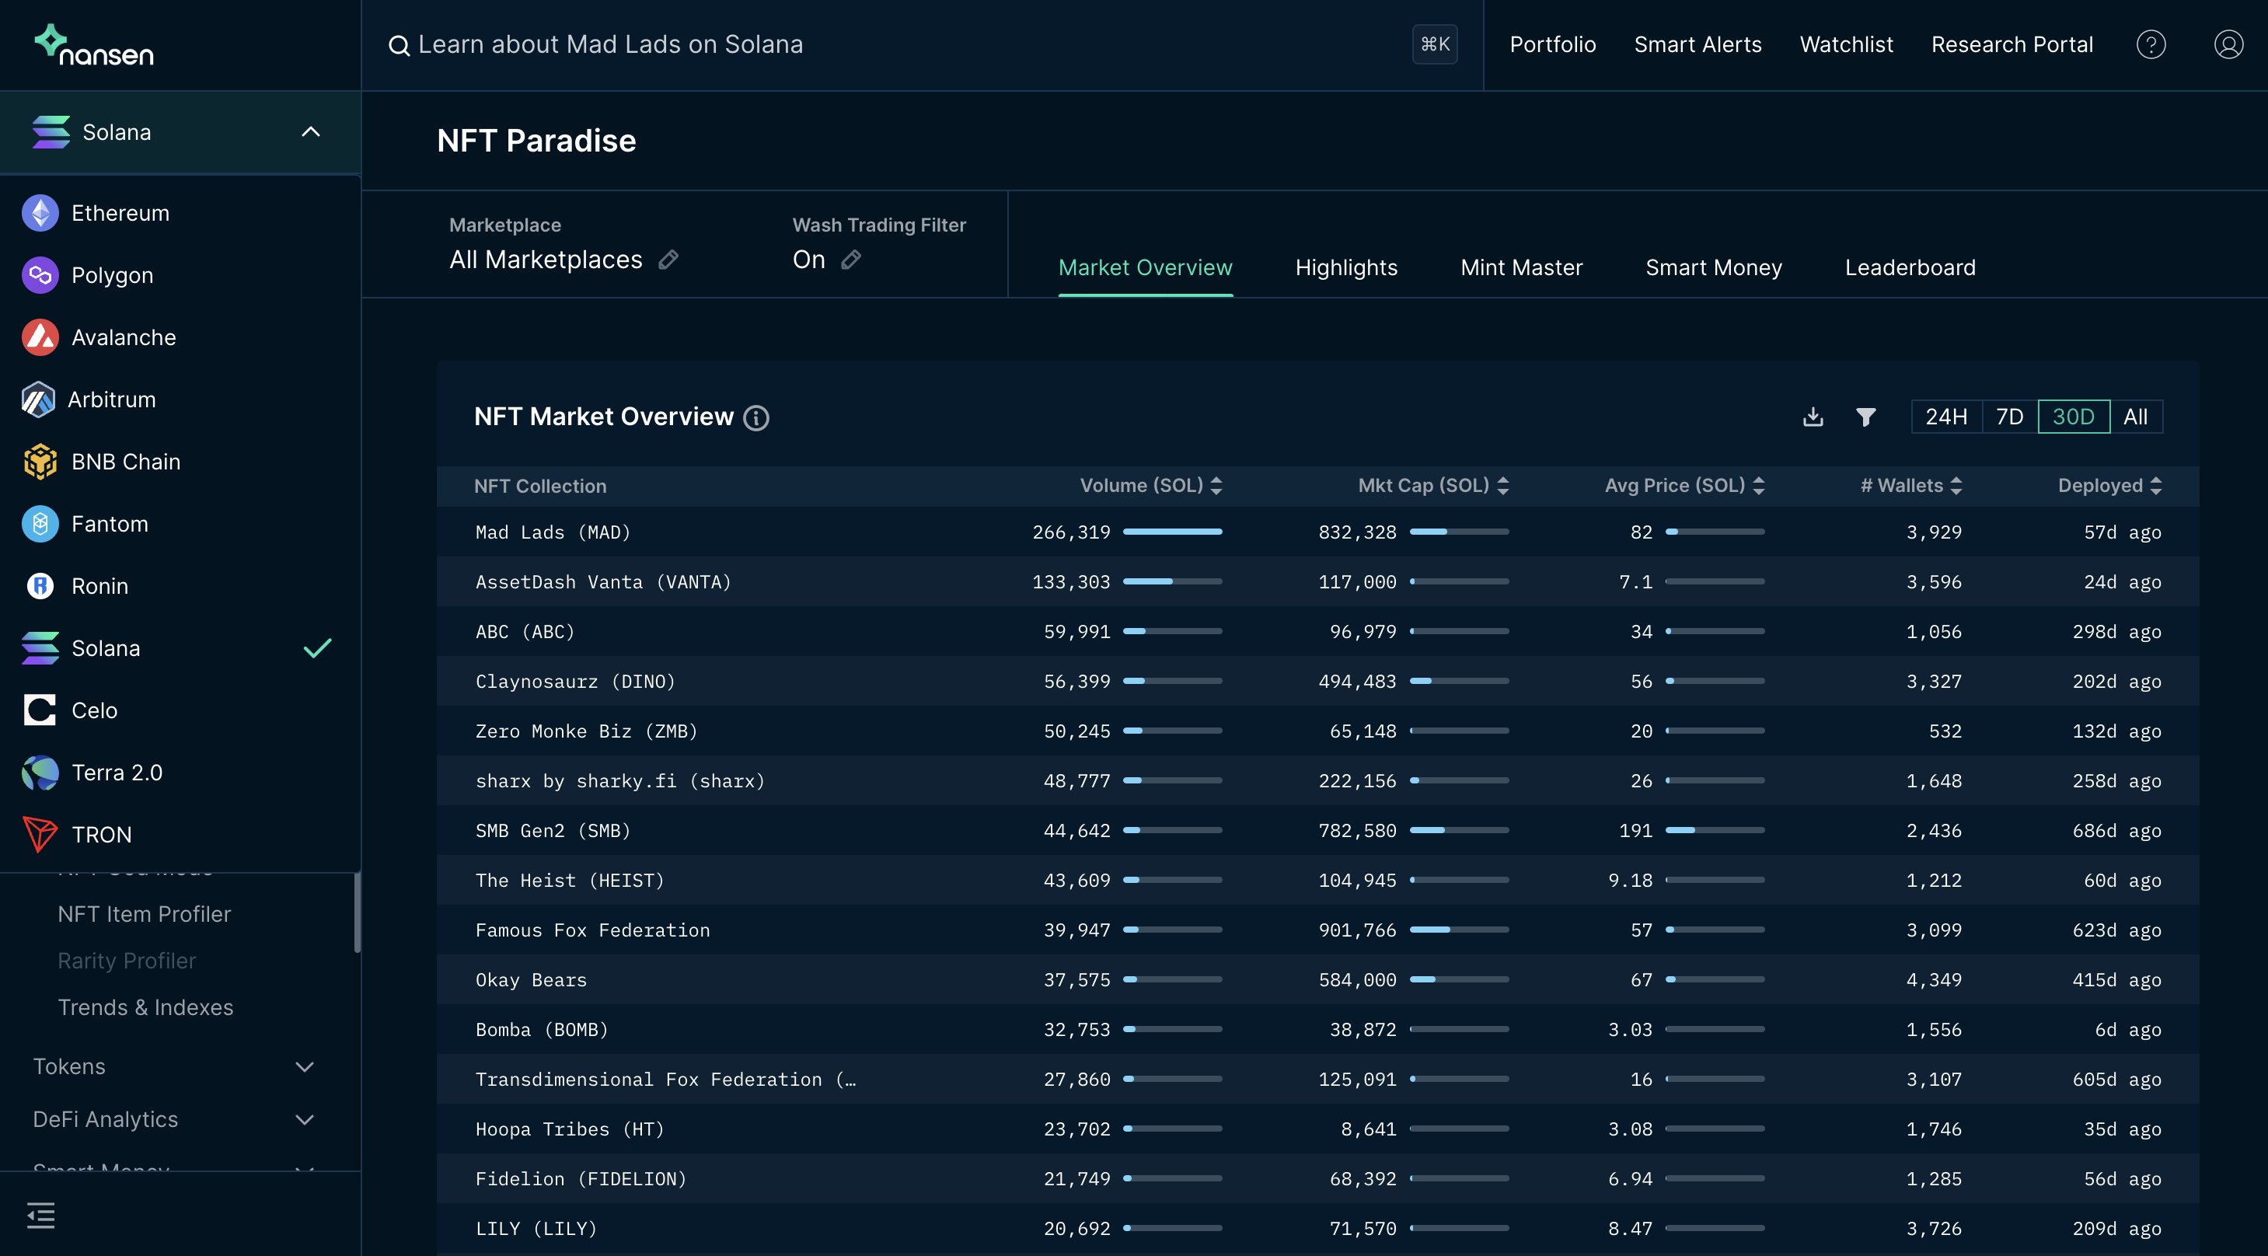This screenshot has width=2268, height=1256.
Task: Open the Bomba (BOMB) collection
Action: [x=542, y=1030]
